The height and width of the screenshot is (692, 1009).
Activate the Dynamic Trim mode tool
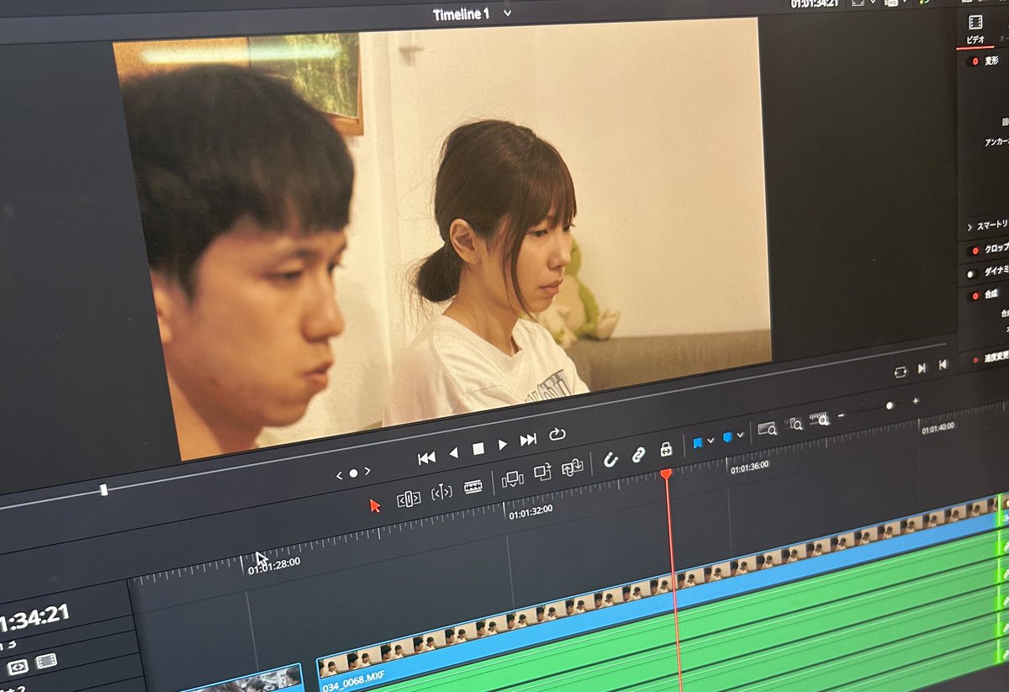pos(442,493)
